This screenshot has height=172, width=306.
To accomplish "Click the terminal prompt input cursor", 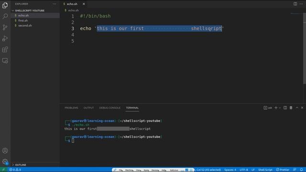I will coord(73,141).
